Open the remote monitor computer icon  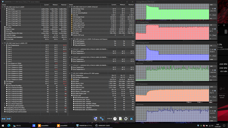point(96,119)
